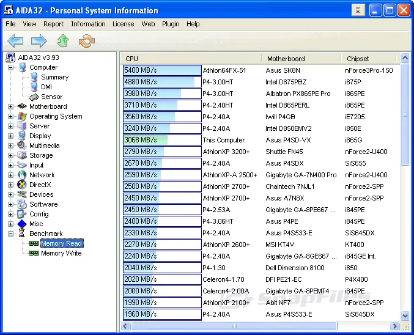
Task: Click the Dell Dimension 8100 motherboard cell
Action: pos(295,268)
